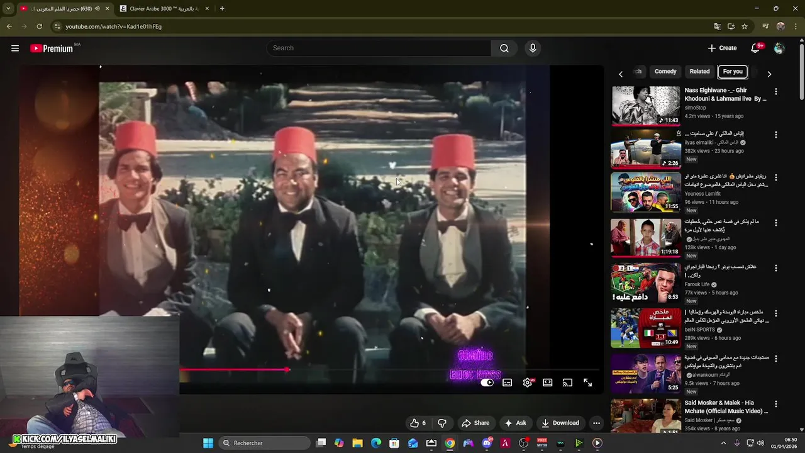Screen dimensions: 805x453
Task: Open more actions ellipsis below video
Action: pos(597,423)
